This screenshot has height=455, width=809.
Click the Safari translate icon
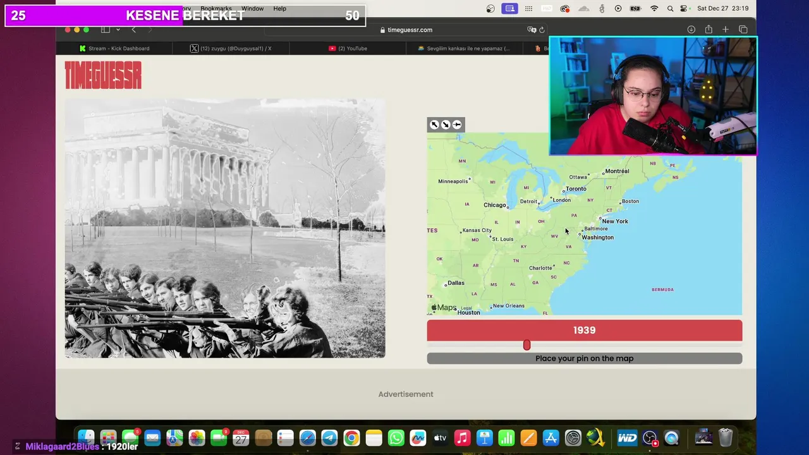click(532, 30)
